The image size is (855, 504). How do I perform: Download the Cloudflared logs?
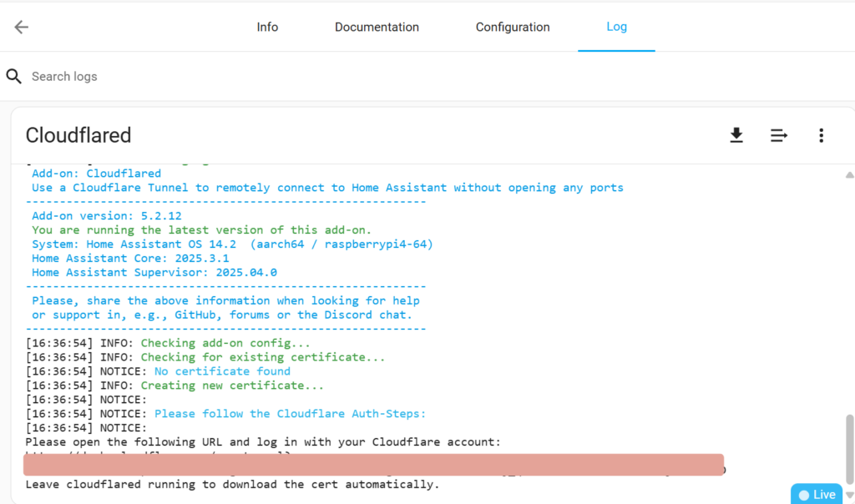736,135
